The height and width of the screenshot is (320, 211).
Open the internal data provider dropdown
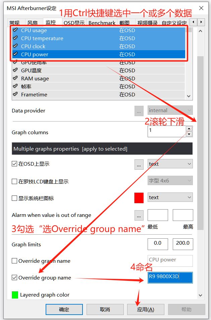(x=170, y=110)
